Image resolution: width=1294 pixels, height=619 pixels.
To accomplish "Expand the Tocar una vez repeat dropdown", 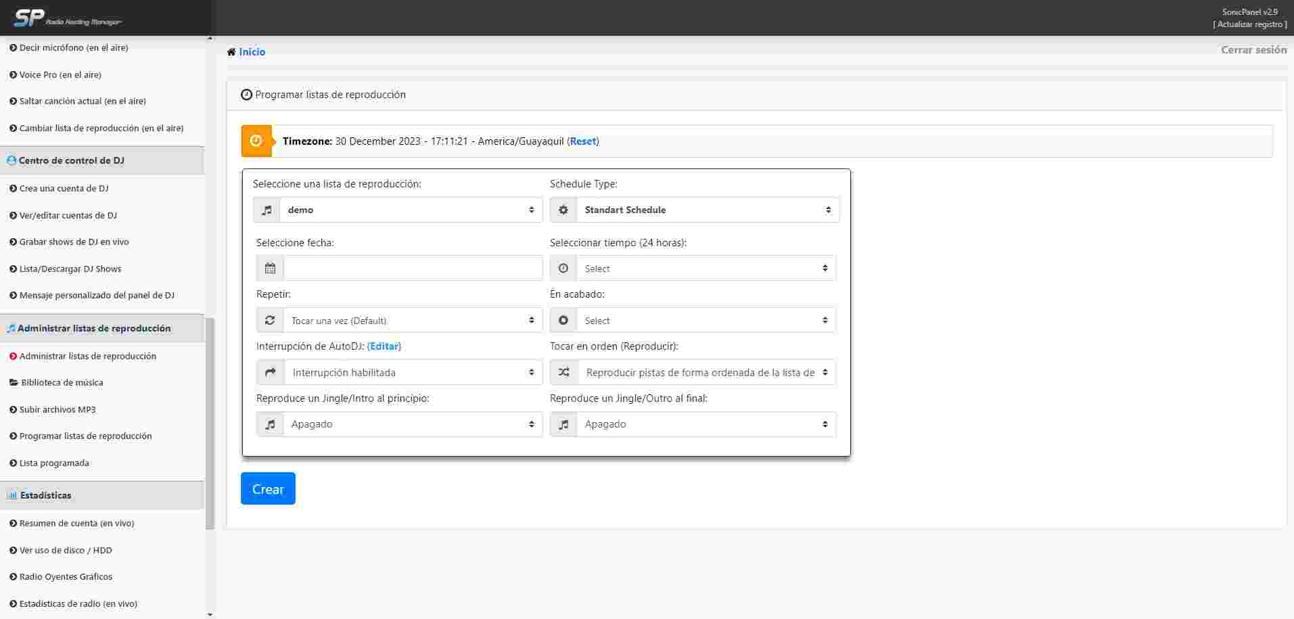I will pyautogui.click(x=412, y=321).
